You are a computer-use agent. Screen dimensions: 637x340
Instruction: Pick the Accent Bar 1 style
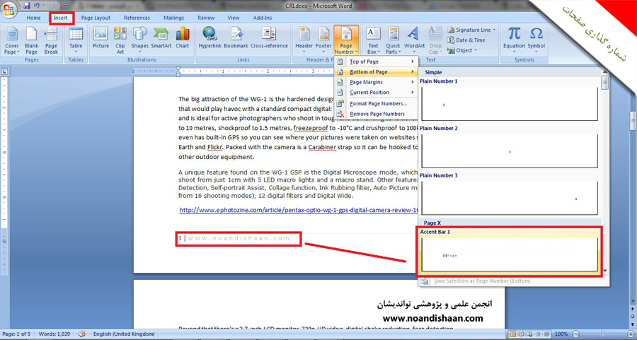(x=510, y=254)
